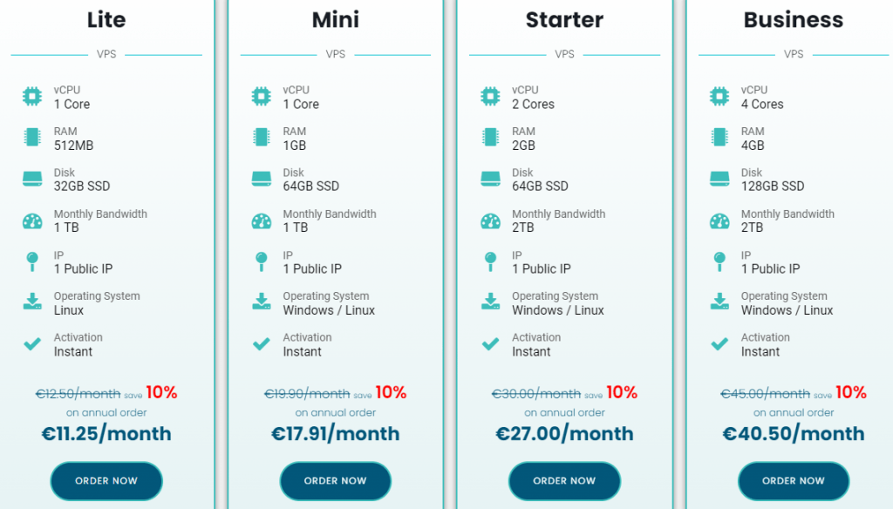The image size is (893, 509).
Task: Click the IP pin icon in Starter plan
Action: (490, 261)
